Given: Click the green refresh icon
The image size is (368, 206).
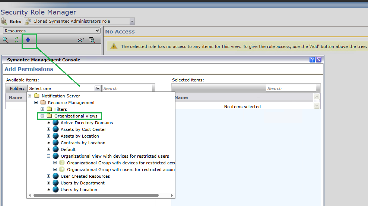Looking at the screenshot, I should [16, 40].
